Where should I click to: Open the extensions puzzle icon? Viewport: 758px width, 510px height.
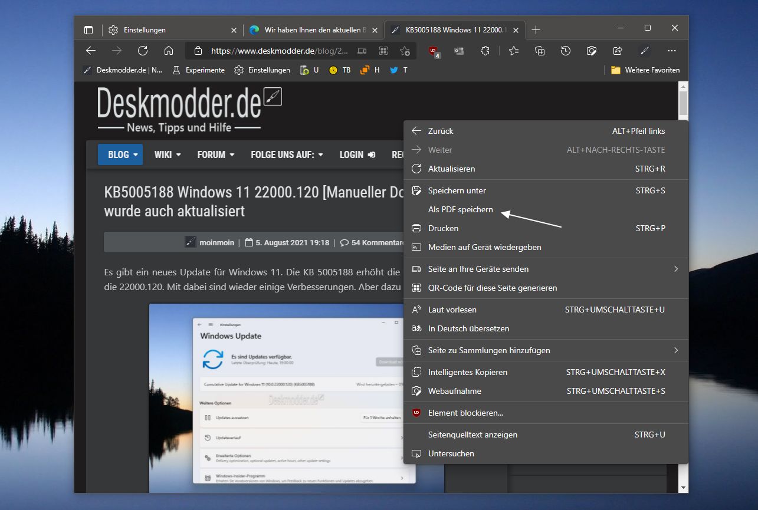pos(485,51)
